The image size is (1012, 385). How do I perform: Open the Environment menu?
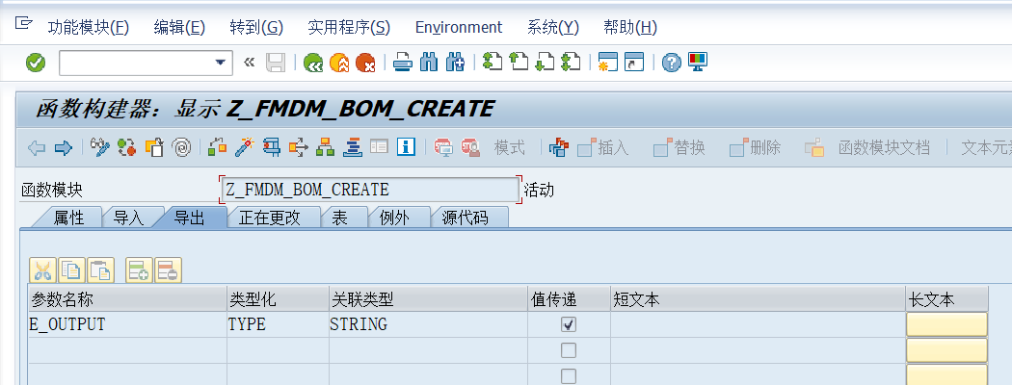click(458, 27)
